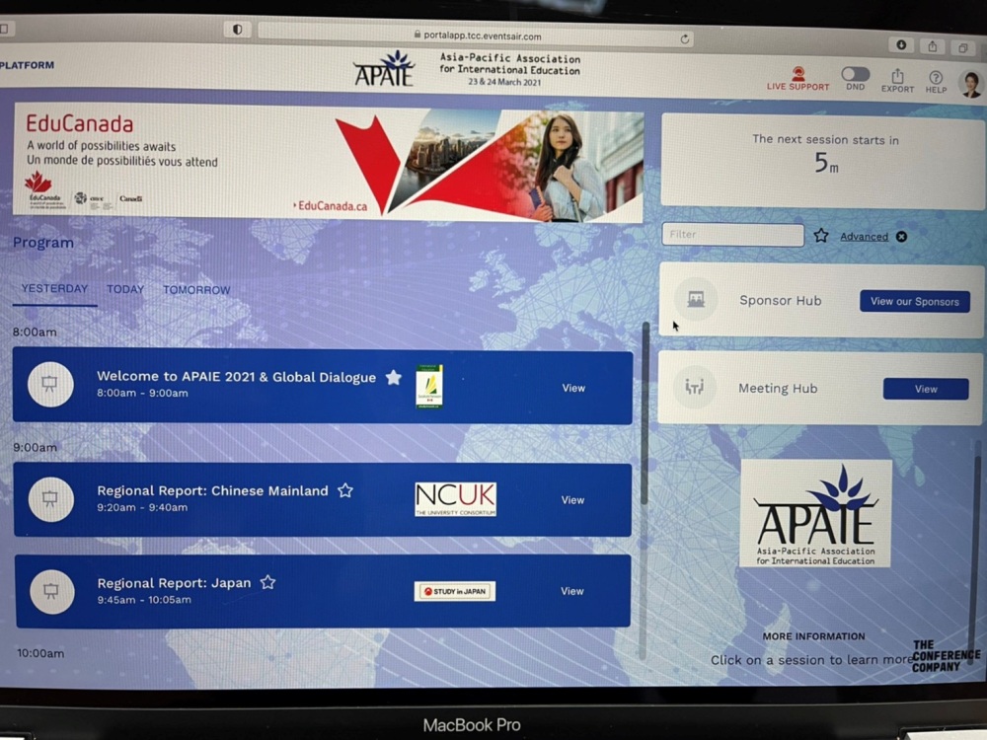The height and width of the screenshot is (740, 987).
Task: Click presentation icon for Welcome to APAIE session
Action: (x=50, y=384)
